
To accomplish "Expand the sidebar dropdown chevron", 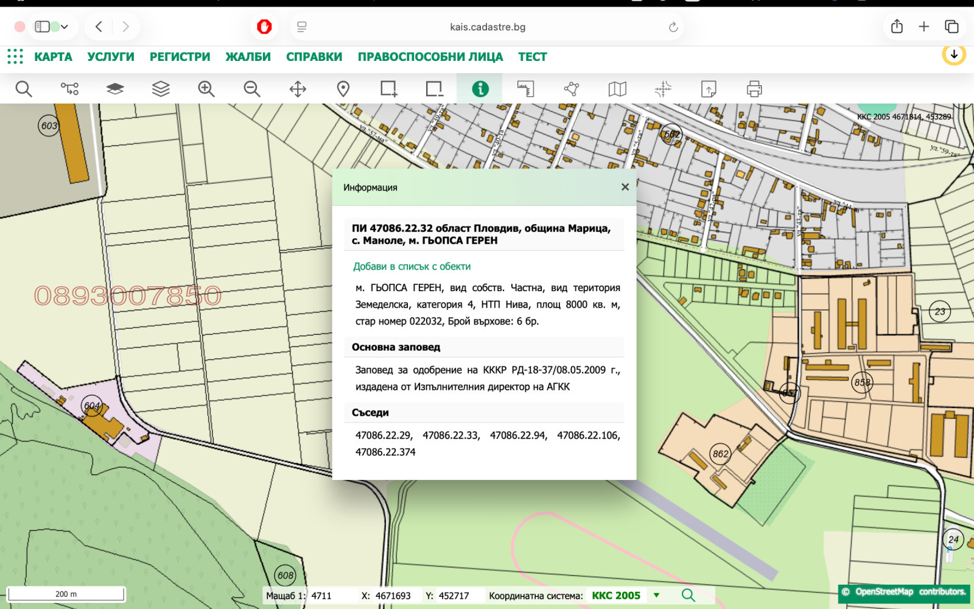I will (x=65, y=27).
